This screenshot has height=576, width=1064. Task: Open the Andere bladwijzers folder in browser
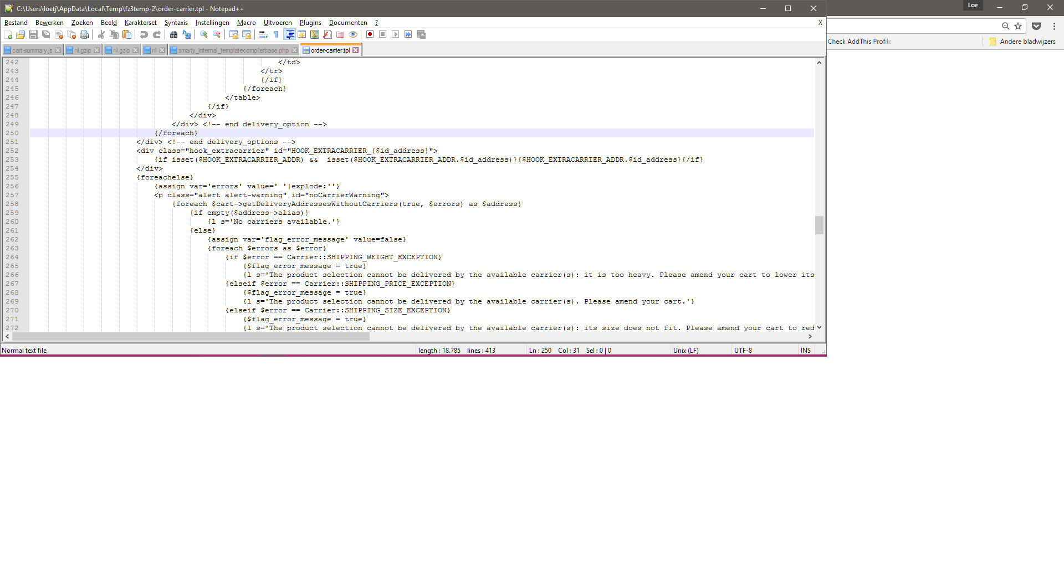coord(1022,42)
